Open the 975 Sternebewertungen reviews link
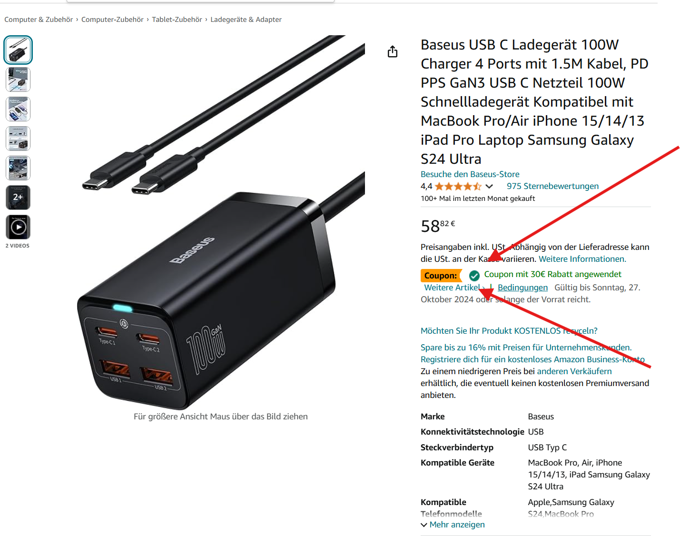680x536 pixels. click(x=552, y=186)
